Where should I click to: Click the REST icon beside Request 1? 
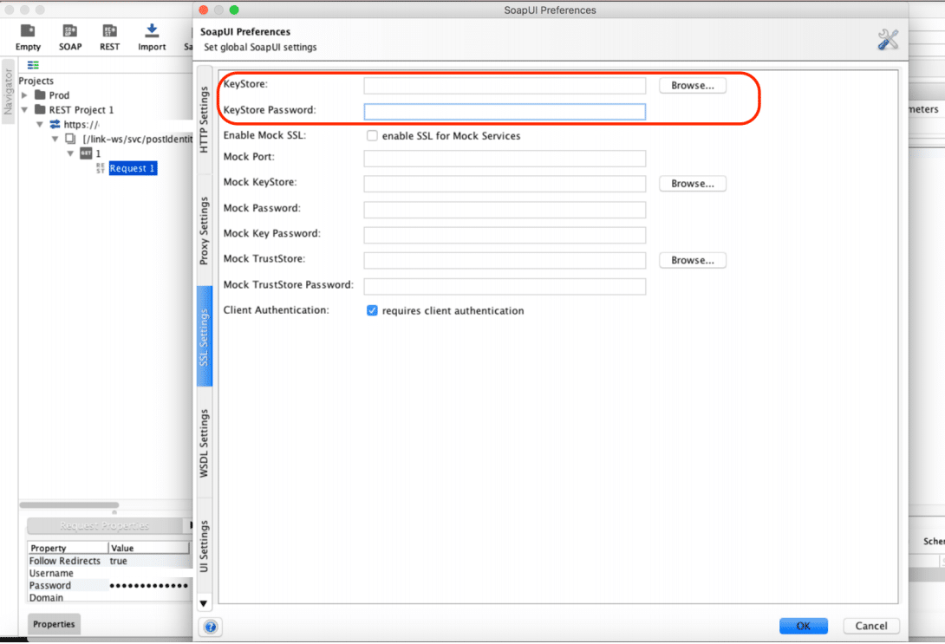tap(100, 168)
